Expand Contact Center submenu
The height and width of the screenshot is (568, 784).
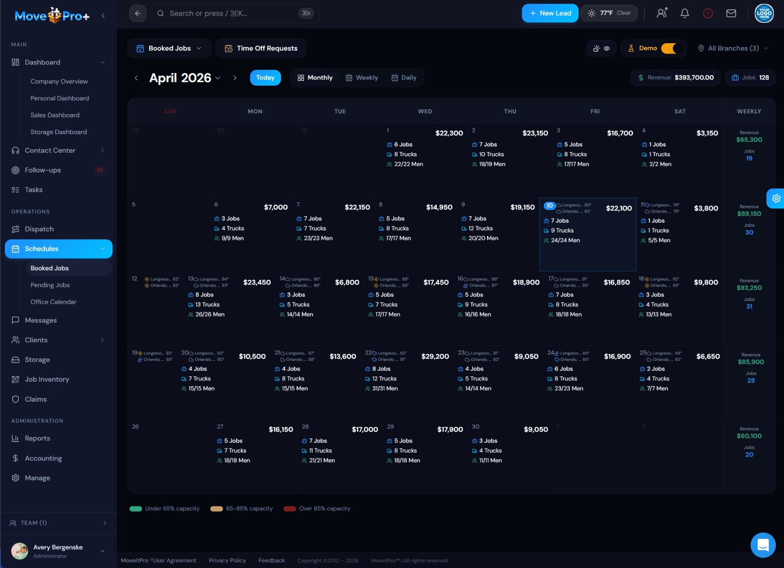(102, 150)
